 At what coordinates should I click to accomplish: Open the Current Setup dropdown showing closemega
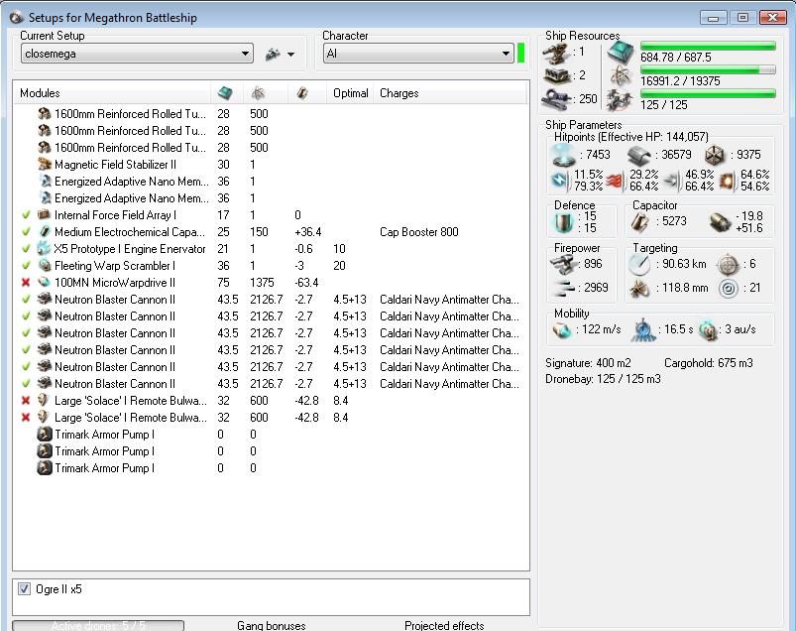[137, 54]
